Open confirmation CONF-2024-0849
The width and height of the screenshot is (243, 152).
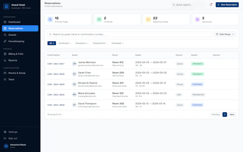[x=56, y=85]
